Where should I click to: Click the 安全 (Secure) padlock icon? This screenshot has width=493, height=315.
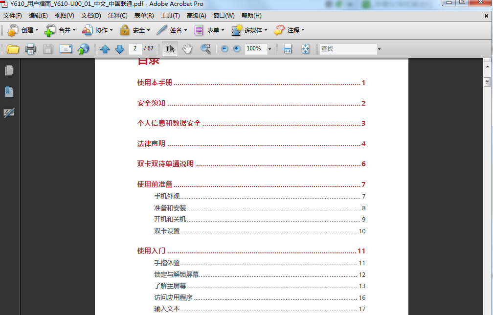point(125,30)
